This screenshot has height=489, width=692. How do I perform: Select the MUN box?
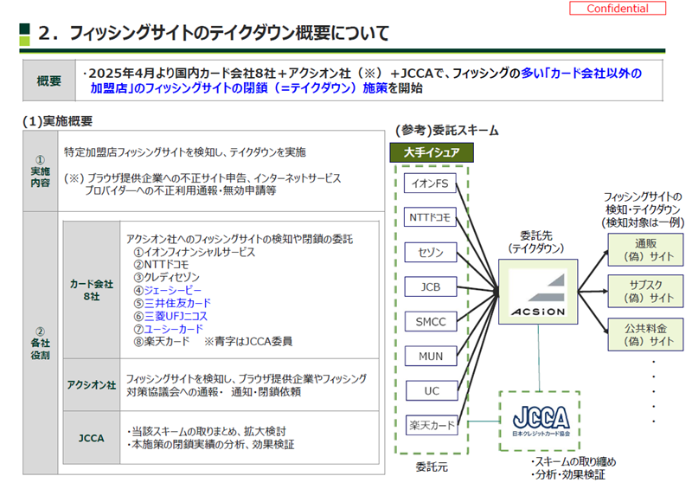[x=431, y=356]
